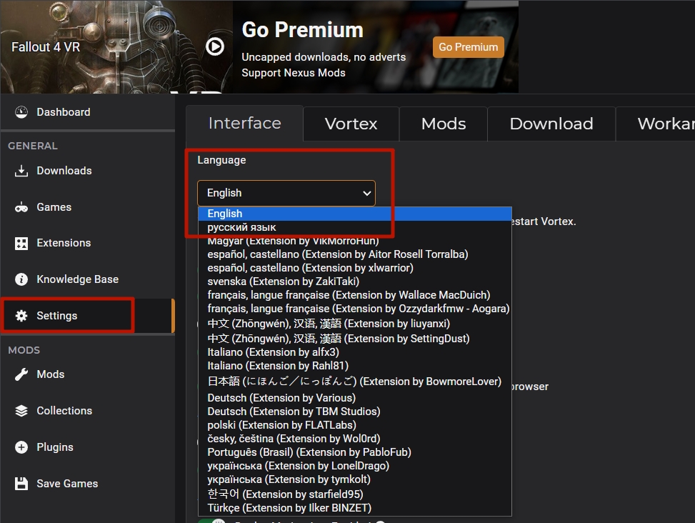The height and width of the screenshot is (523, 695).
Task: Select česky by Wol0rd language option
Action: [x=354, y=439]
